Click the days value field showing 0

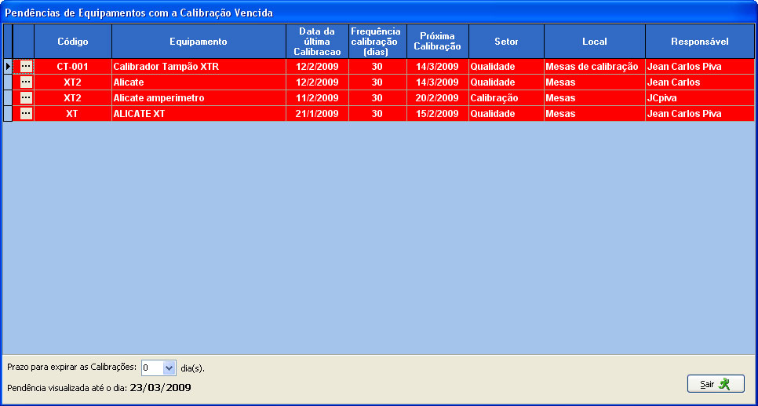[x=152, y=368]
